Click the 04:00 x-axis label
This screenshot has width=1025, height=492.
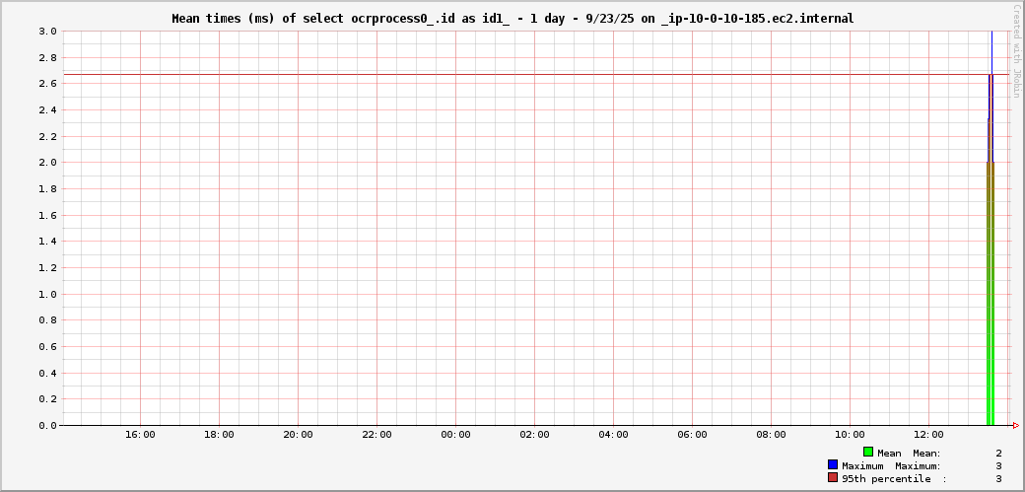click(613, 435)
